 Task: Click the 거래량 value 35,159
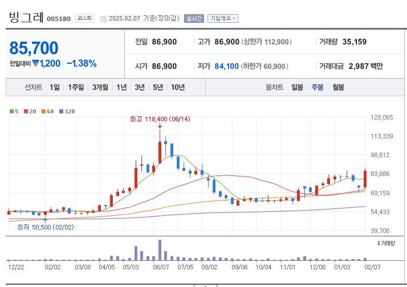tap(355, 42)
